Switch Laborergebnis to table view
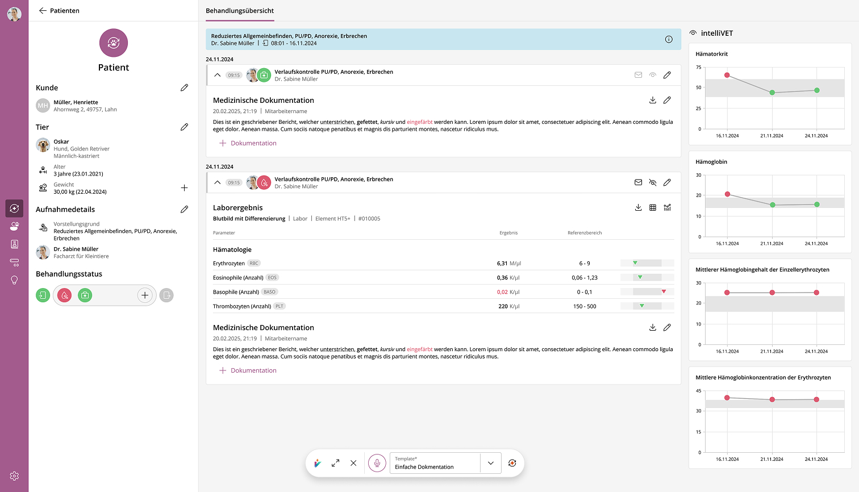 [653, 207]
